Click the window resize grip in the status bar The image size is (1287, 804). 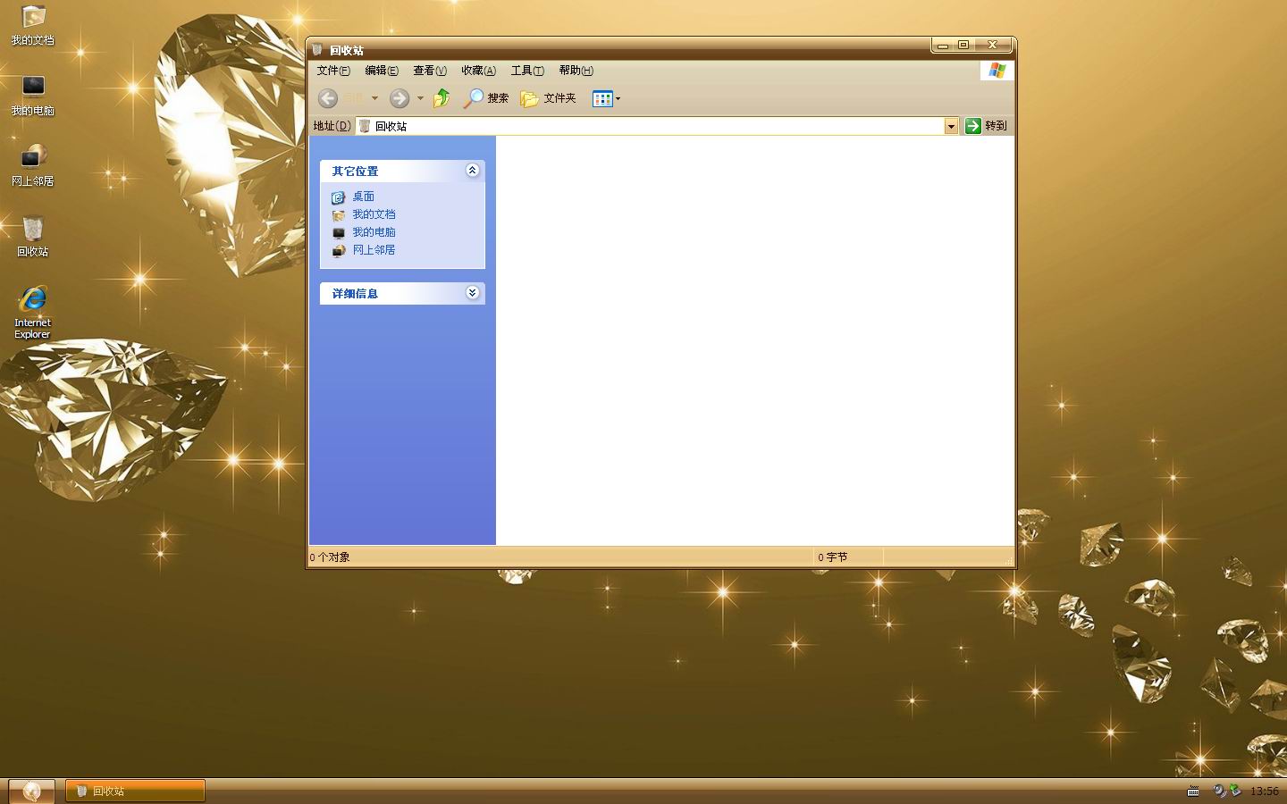click(1009, 560)
